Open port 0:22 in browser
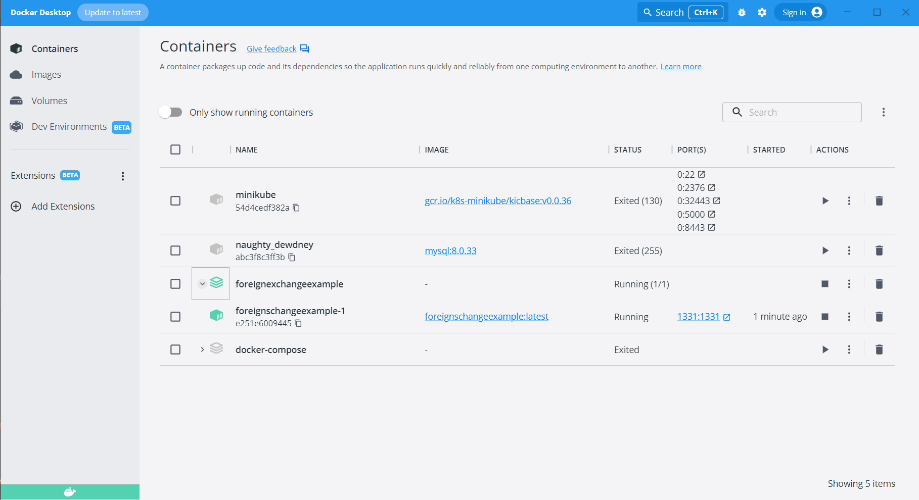The image size is (919, 500). click(x=702, y=174)
